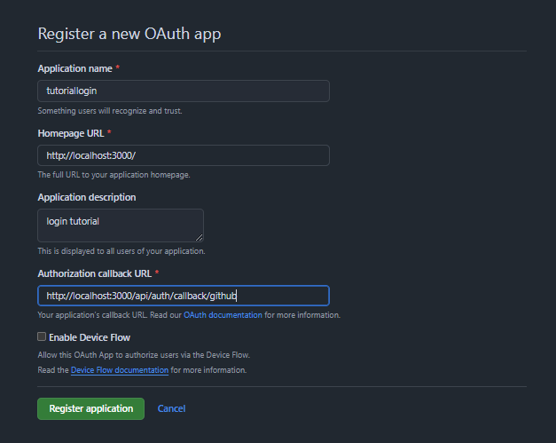Click the 'Application name' field label
Image resolution: width=556 pixels, height=443 pixels.
tap(74, 68)
